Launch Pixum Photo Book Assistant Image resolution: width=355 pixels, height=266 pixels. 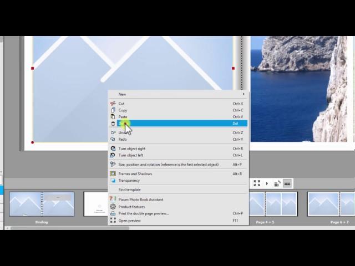179,199
